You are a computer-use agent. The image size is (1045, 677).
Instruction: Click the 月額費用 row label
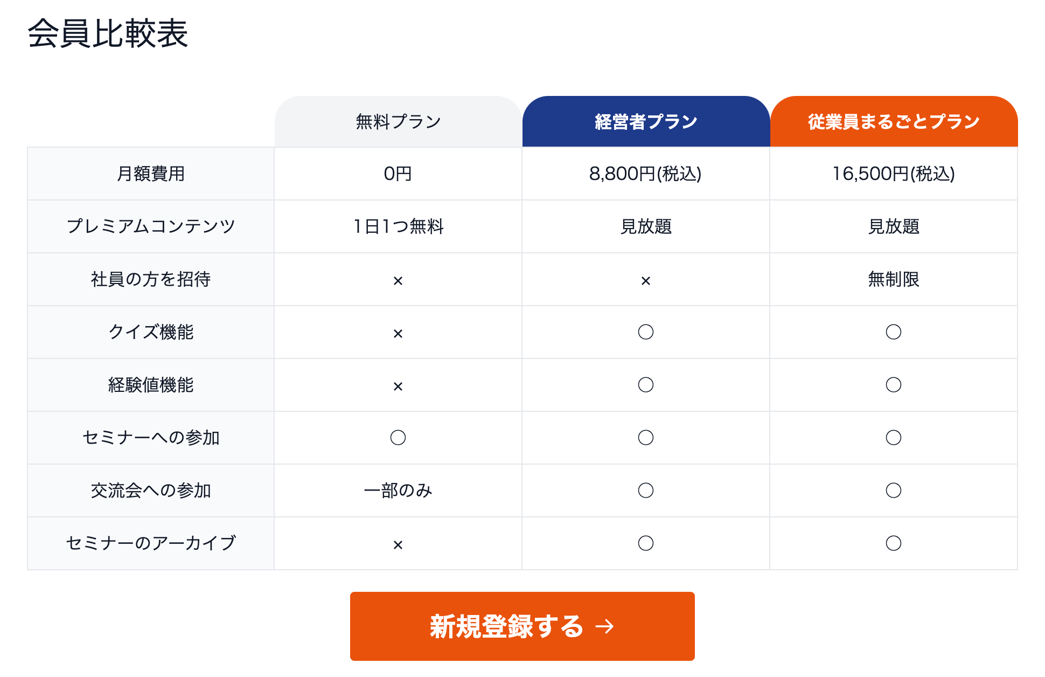(151, 174)
